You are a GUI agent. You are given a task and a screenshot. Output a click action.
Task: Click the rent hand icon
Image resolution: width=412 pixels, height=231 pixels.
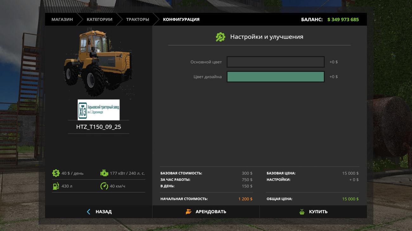pos(189,212)
